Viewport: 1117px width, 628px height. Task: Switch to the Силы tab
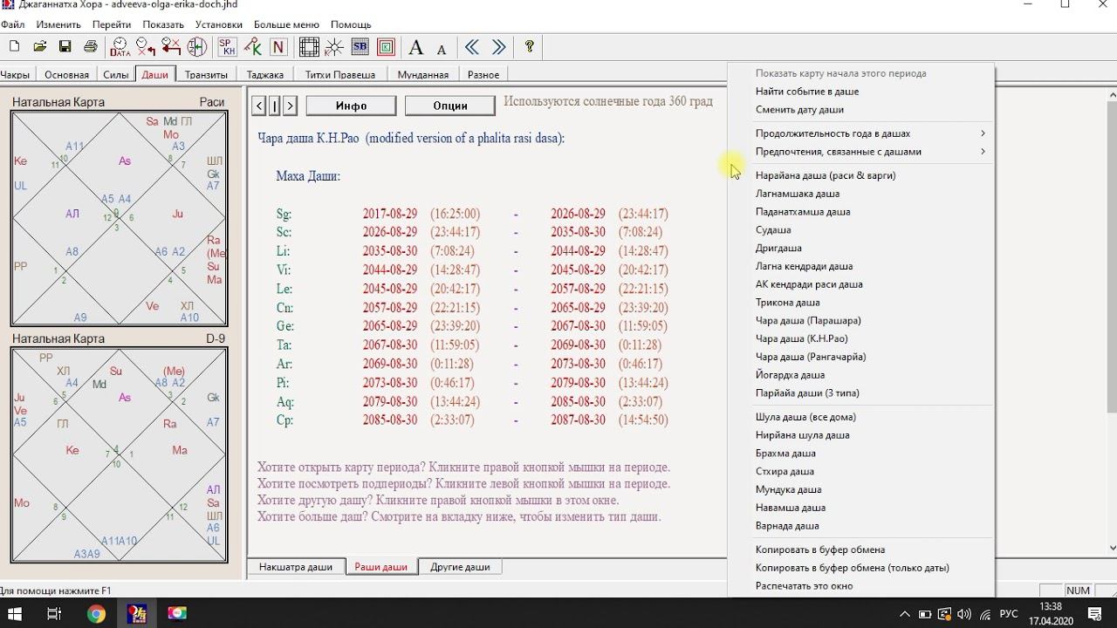116,75
